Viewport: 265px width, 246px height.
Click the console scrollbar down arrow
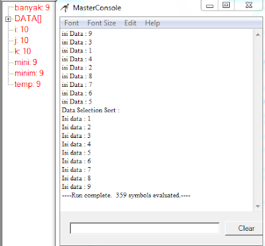point(258,206)
